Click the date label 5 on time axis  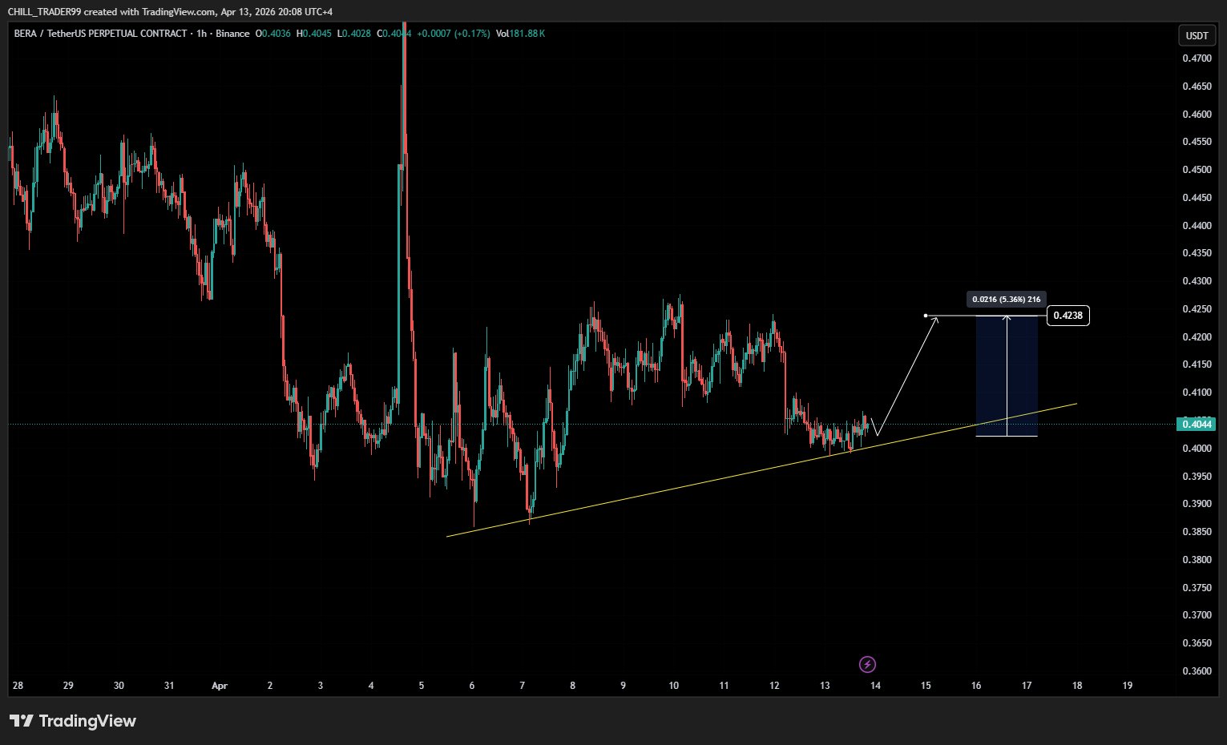pos(422,686)
